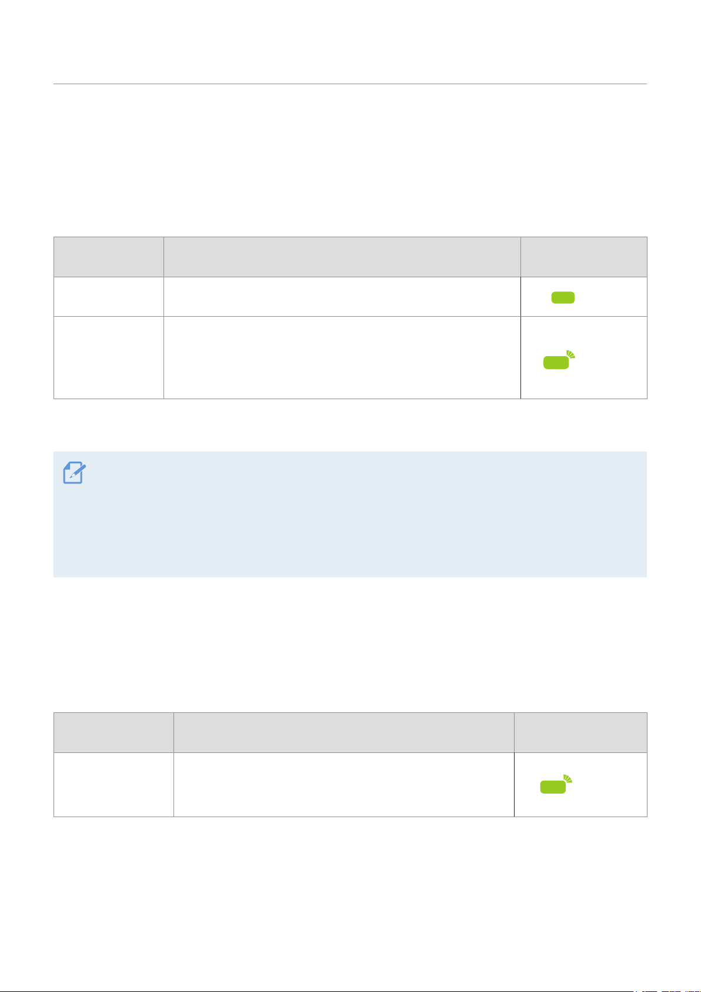Click the note pencil icon in blue box
701x992 pixels.
point(75,473)
